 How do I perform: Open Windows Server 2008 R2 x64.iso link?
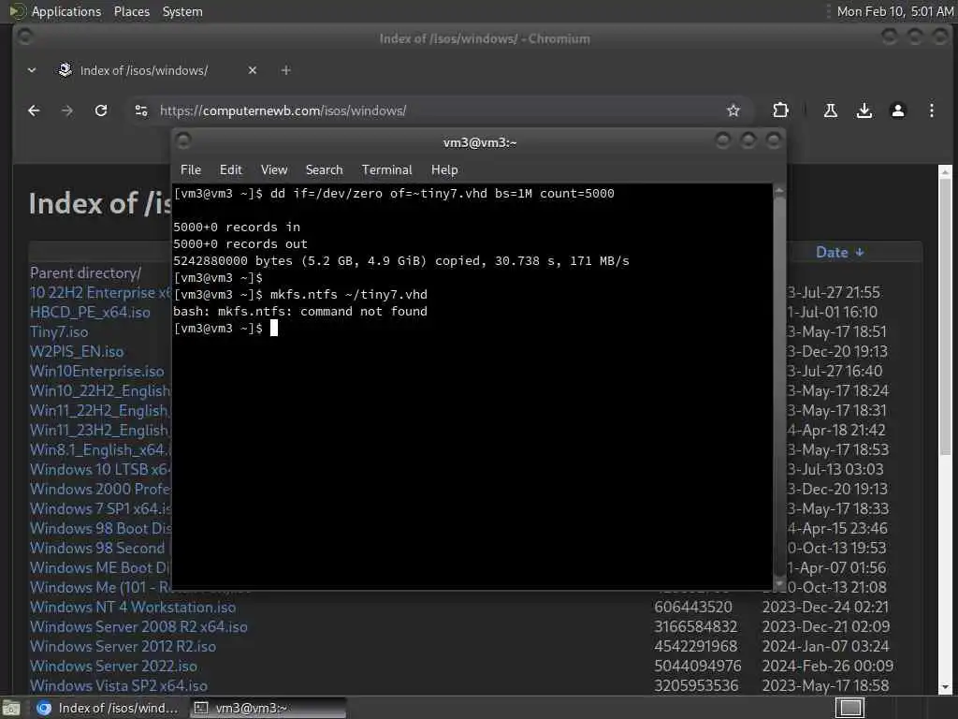[138, 626]
